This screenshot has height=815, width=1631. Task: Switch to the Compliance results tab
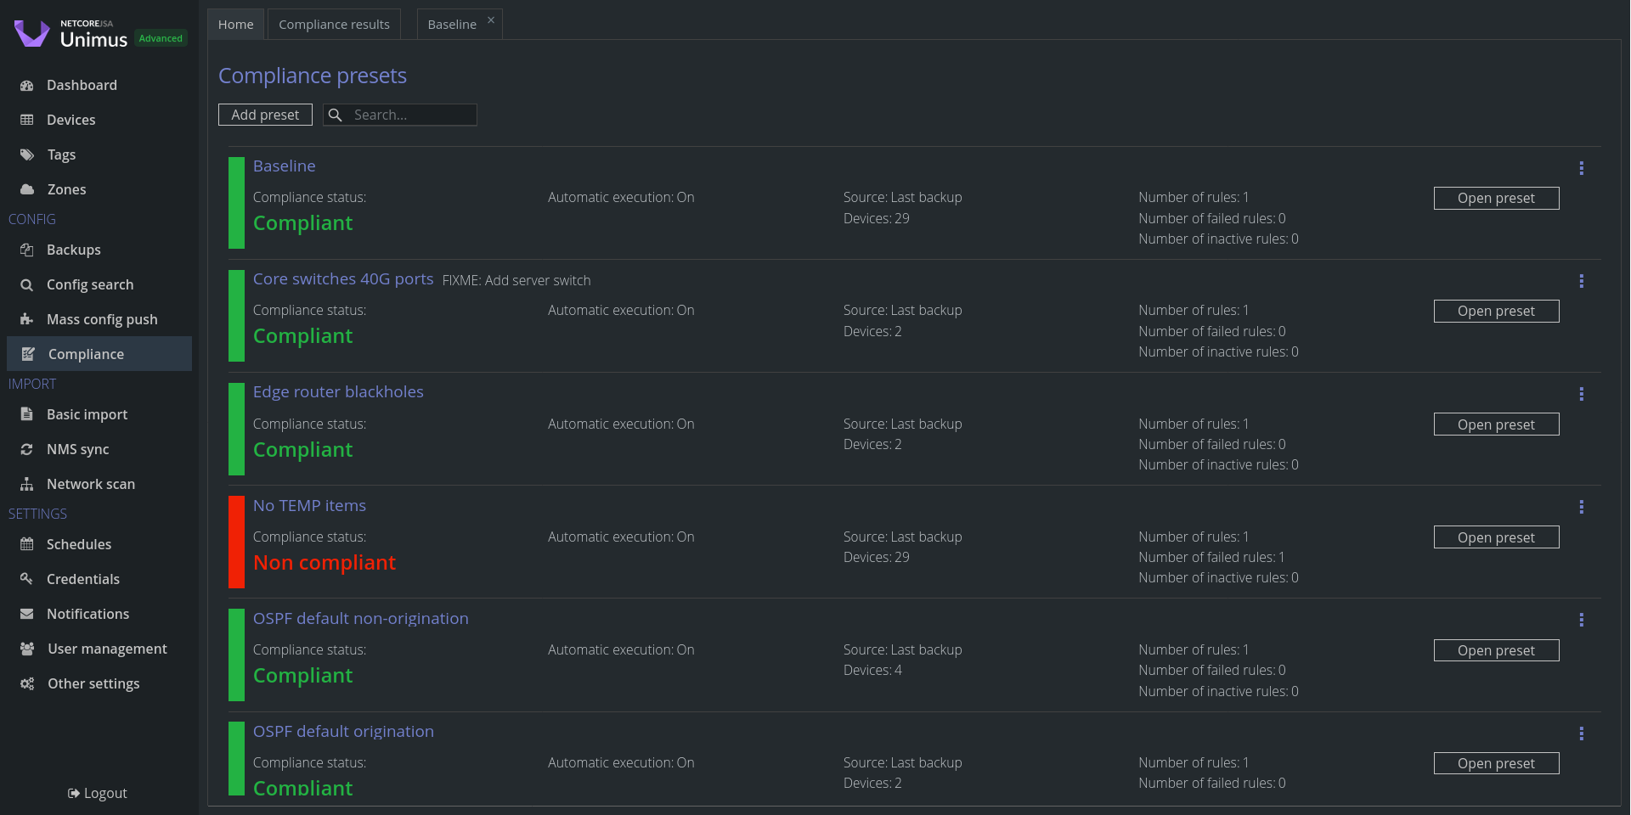click(334, 25)
